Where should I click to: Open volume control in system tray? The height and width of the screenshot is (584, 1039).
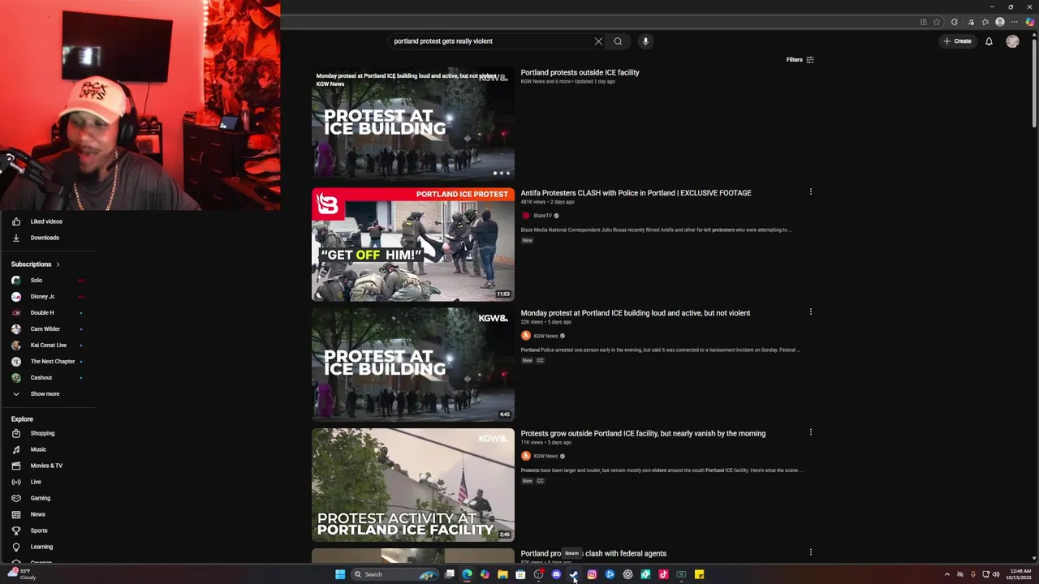click(996, 574)
